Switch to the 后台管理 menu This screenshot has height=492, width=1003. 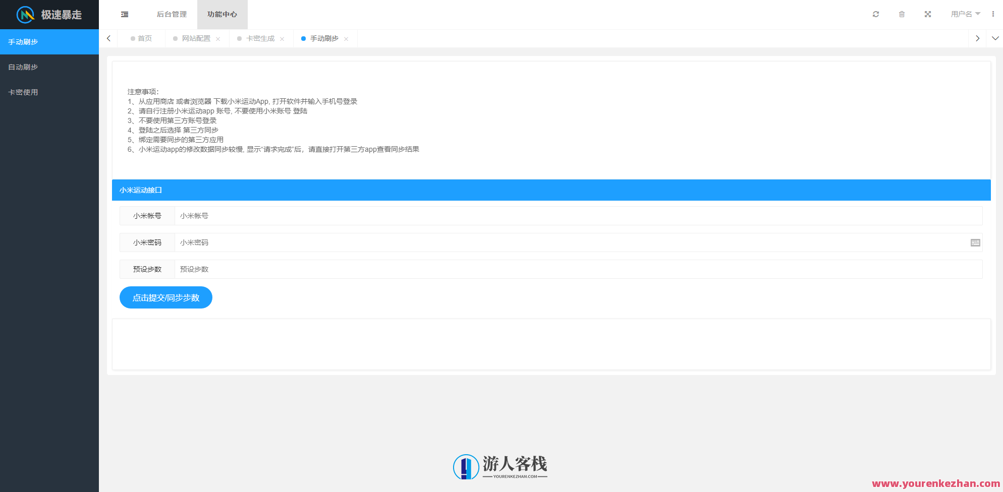click(171, 15)
